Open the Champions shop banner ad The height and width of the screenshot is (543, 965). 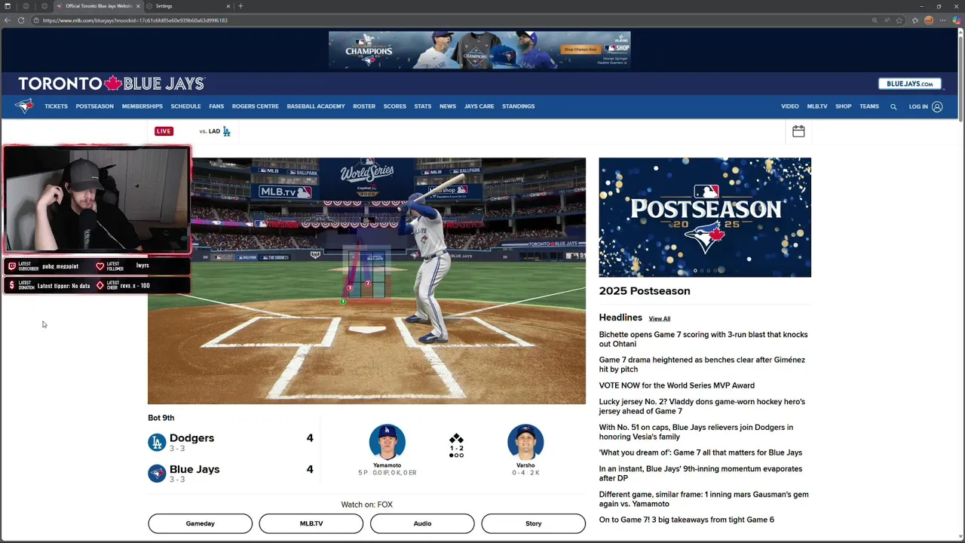pyautogui.click(x=479, y=50)
